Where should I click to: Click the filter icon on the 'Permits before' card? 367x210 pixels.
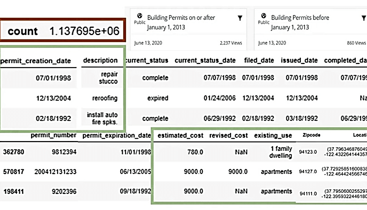(x=364, y=18)
